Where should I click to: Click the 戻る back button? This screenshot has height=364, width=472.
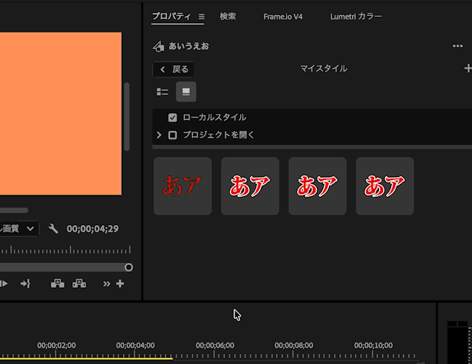pos(173,69)
